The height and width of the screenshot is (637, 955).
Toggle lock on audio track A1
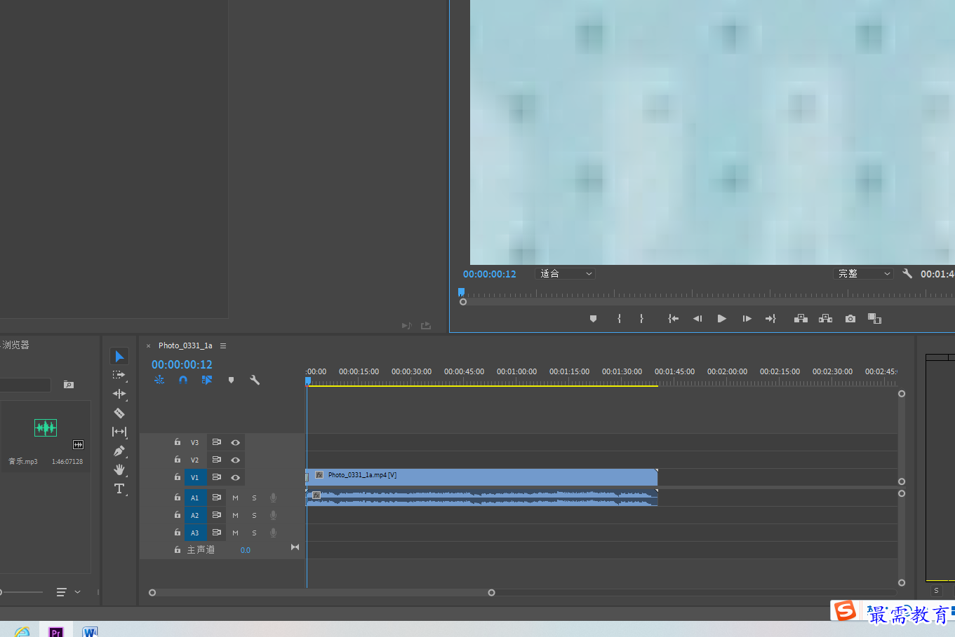click(178, 498)
